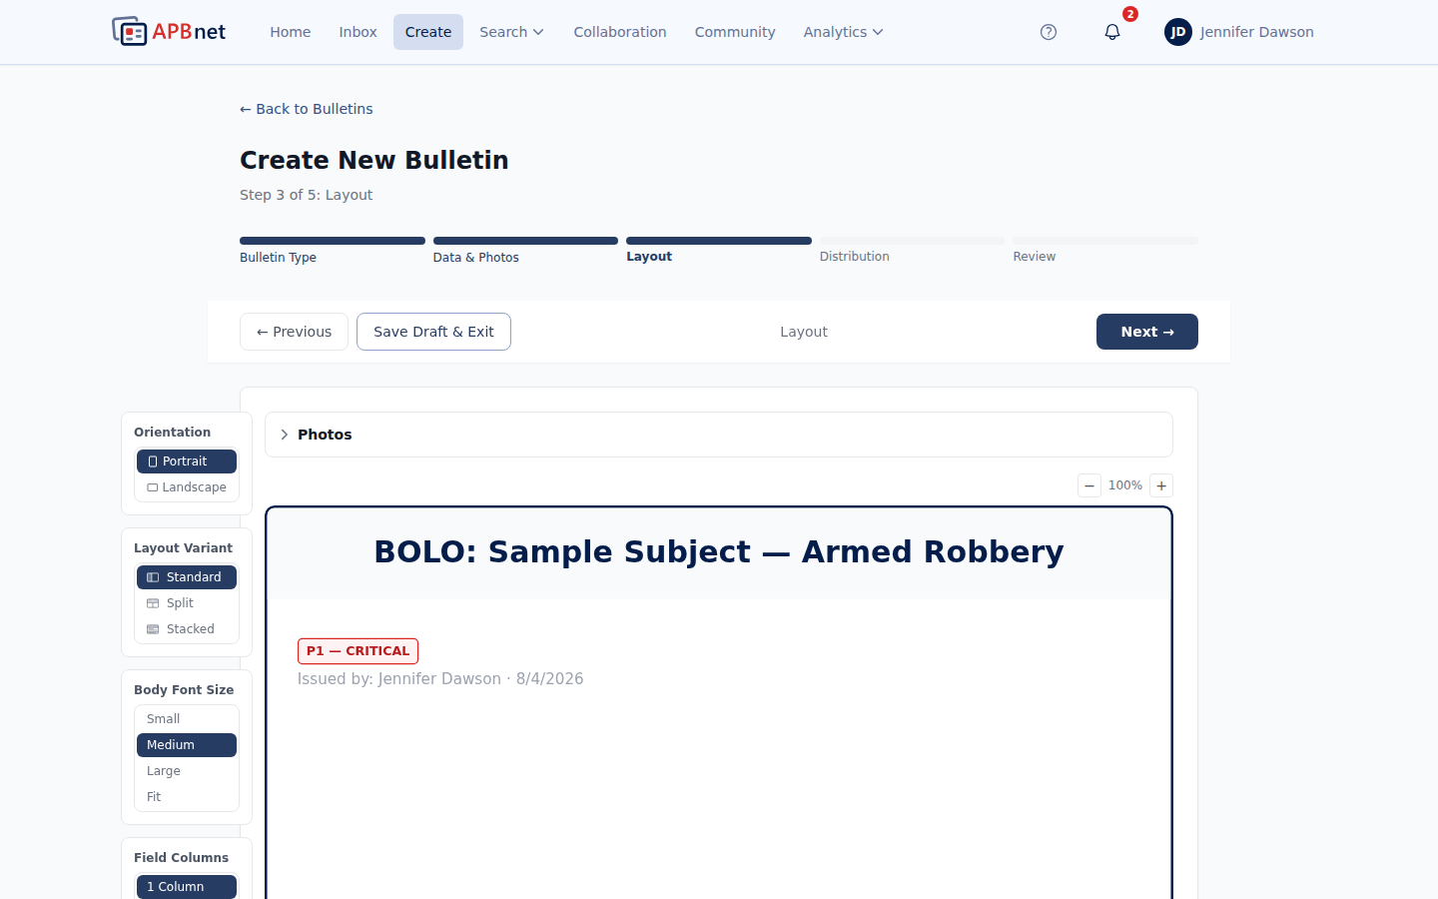
Task: Jump to the Bulletin Type step
Action: (x=333, y=250)
